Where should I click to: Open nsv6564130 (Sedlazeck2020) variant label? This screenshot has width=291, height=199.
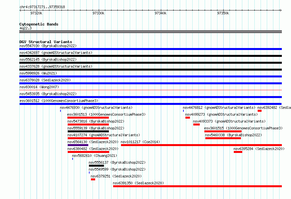coord(93,142)
